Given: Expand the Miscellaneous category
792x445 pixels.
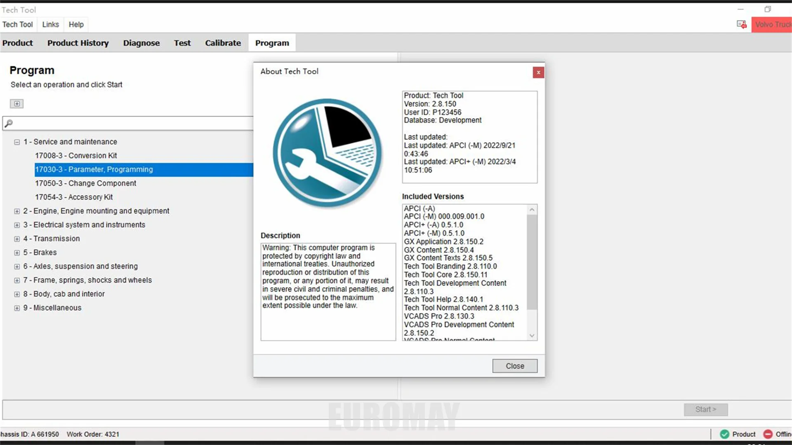Looking at the screenshot, I should 17,308.
